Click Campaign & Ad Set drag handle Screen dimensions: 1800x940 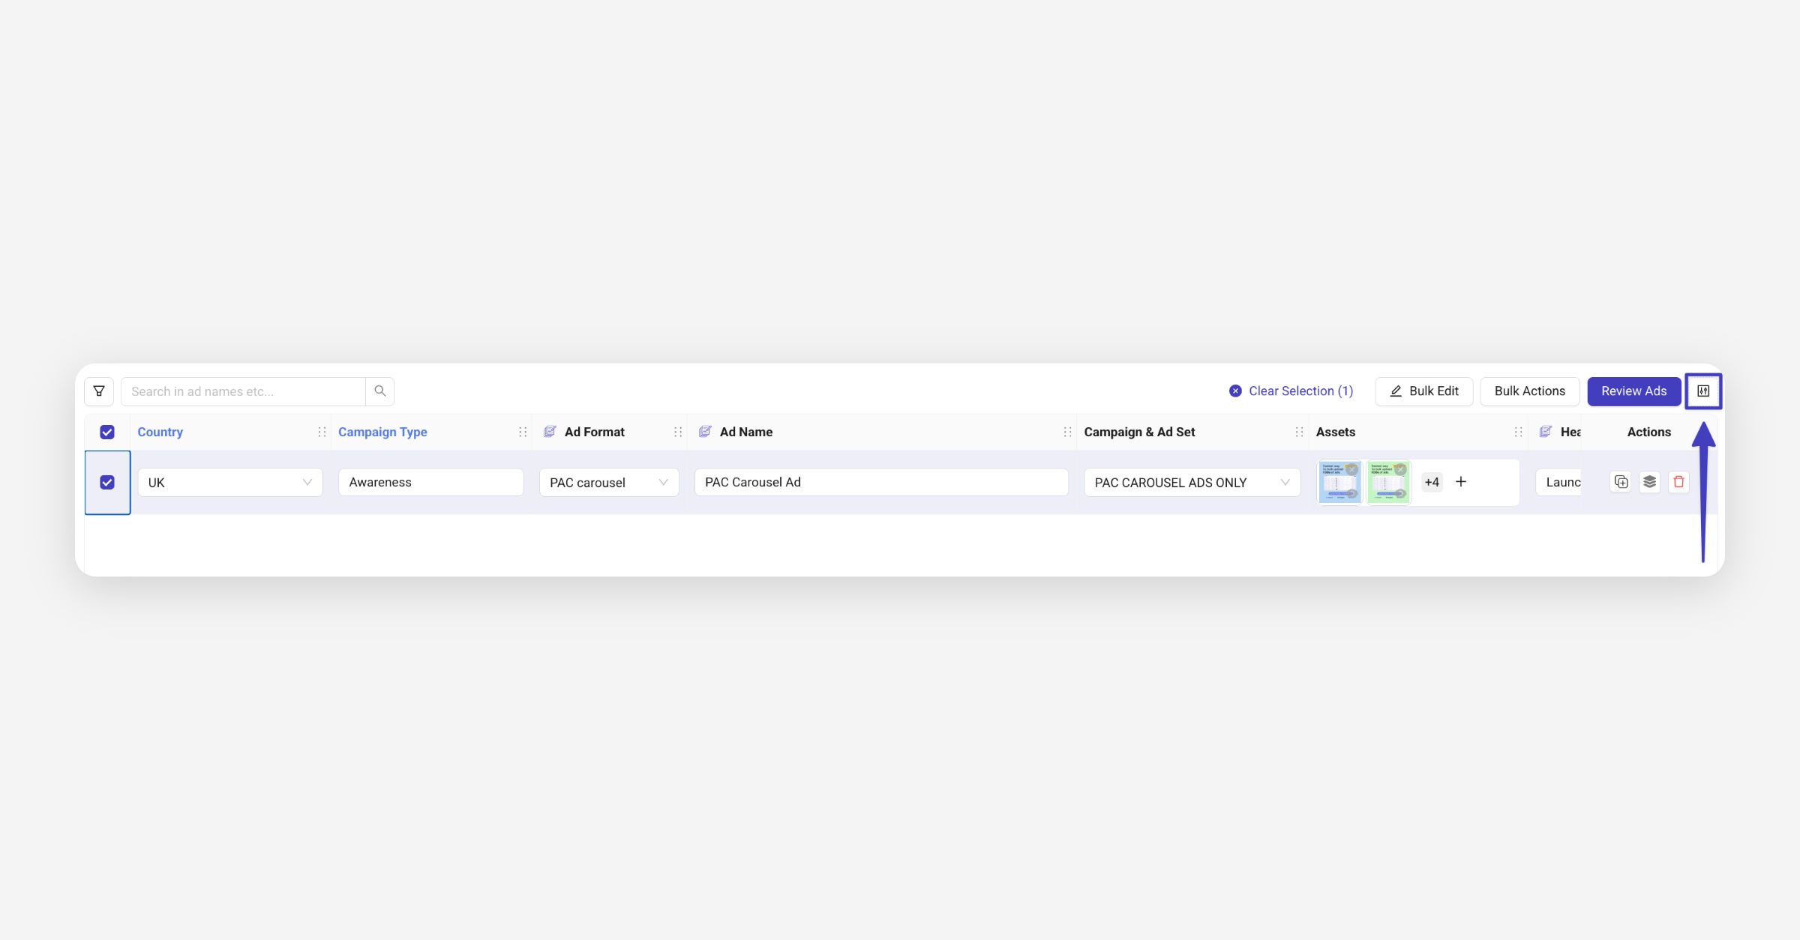tap(1299, 433)
